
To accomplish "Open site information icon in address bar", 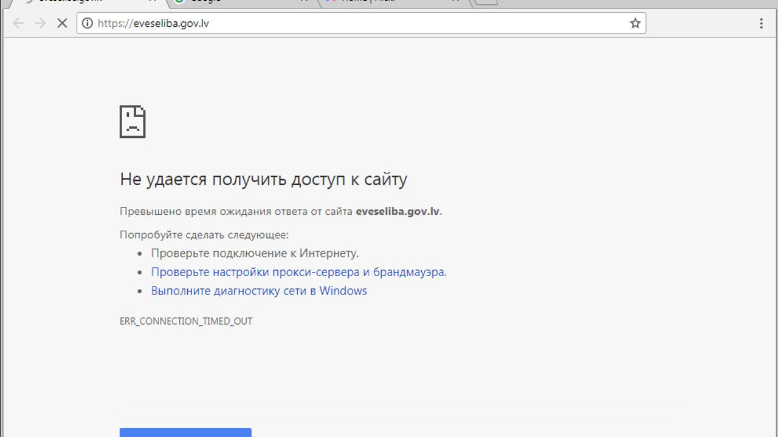I will tap(88, 24).
